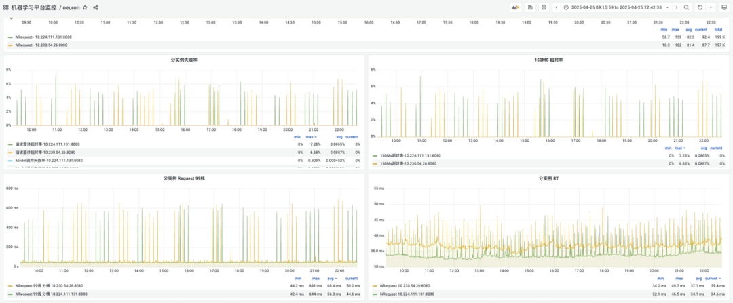This screenshot has height=303, width=733.
Task: Shift time range forward
Action: click(x=677, y=7)
